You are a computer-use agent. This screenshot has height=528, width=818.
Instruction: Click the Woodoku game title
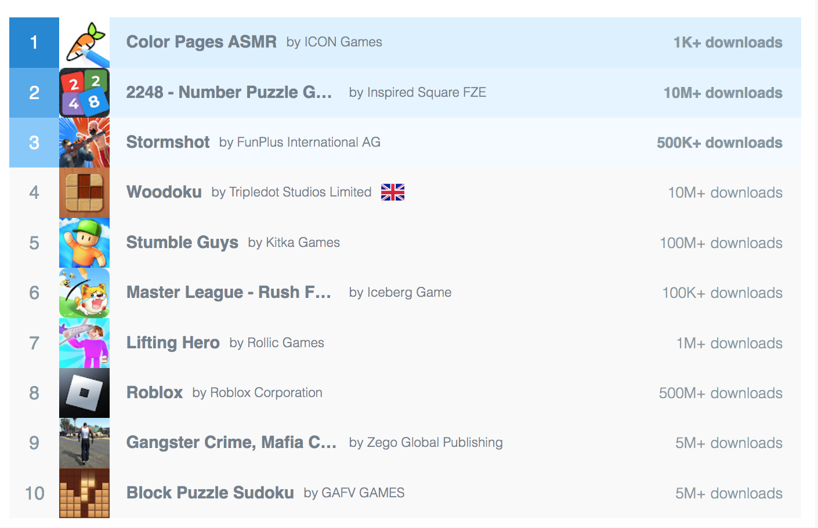coord(164,192)
